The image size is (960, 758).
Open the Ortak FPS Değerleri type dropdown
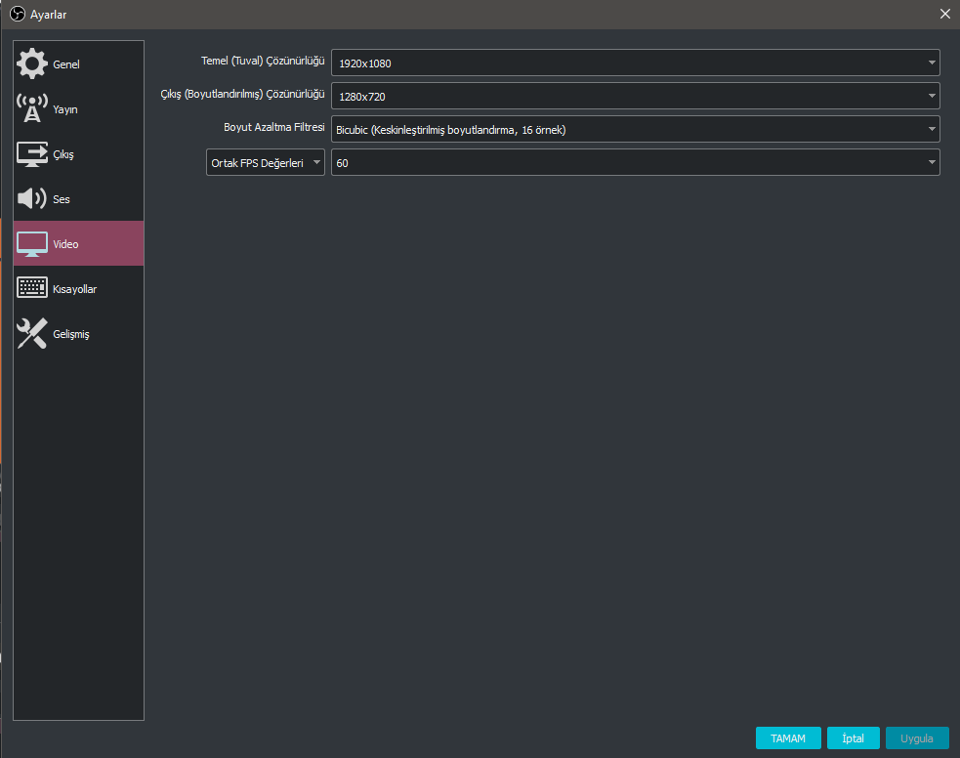point(265,162)
